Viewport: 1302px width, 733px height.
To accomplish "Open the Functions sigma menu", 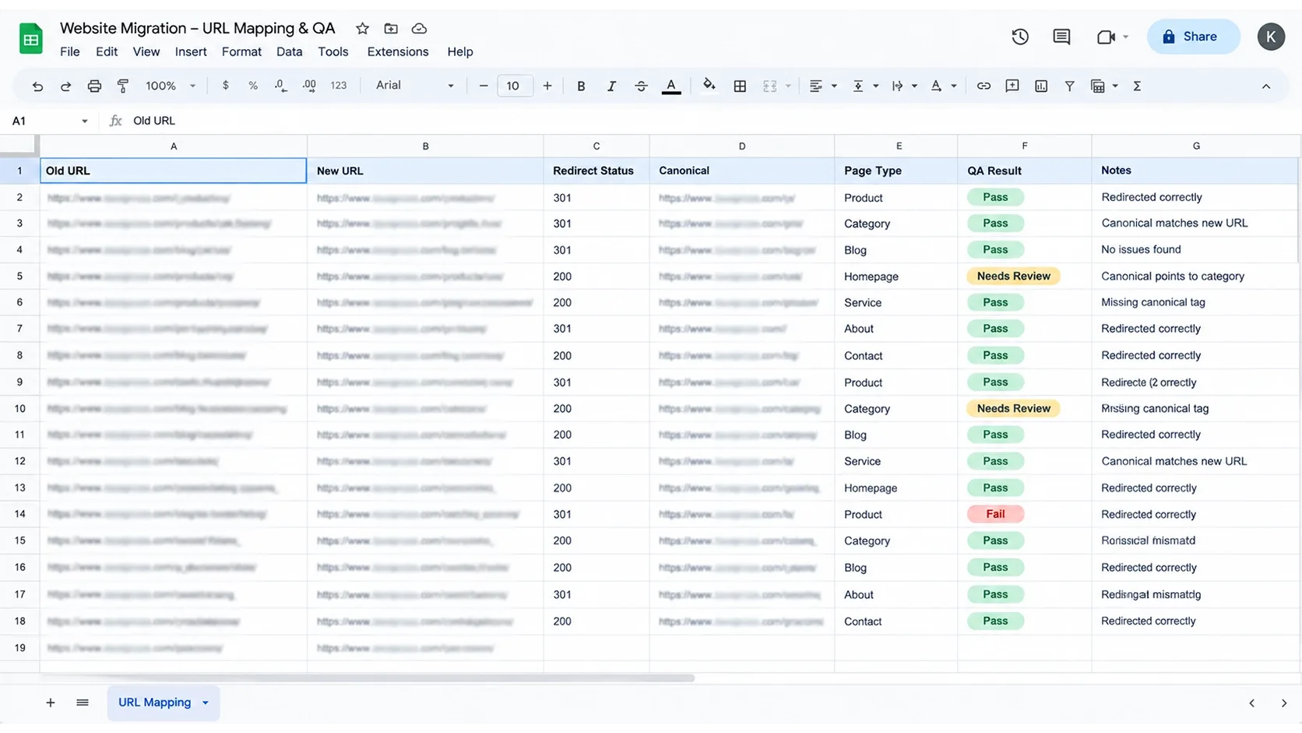I will (x=1137, y=86).
